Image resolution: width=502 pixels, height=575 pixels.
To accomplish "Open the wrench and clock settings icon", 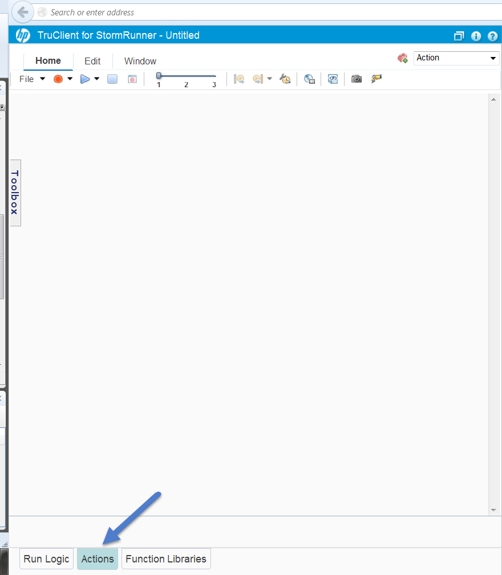I will point(285,79).
